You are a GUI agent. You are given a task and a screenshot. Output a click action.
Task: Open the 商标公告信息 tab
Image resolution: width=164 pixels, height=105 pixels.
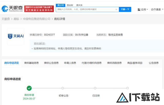51,63
